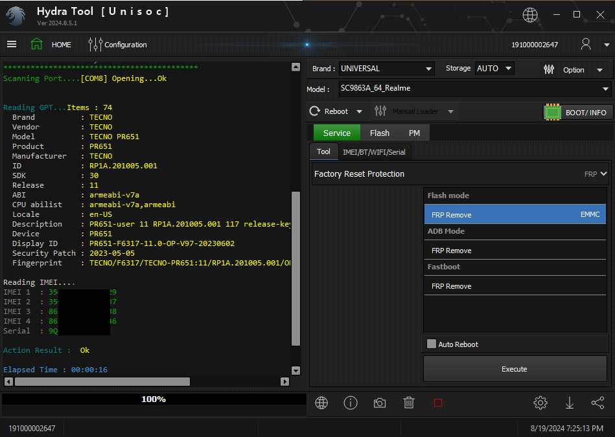Click the account number 191000002647 in header
615x437 pixels.
pyautogui.click(x=535, y=45)
